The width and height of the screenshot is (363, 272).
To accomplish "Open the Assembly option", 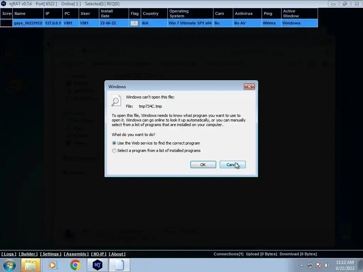I will pyautogui.click(x=76, y=254).
